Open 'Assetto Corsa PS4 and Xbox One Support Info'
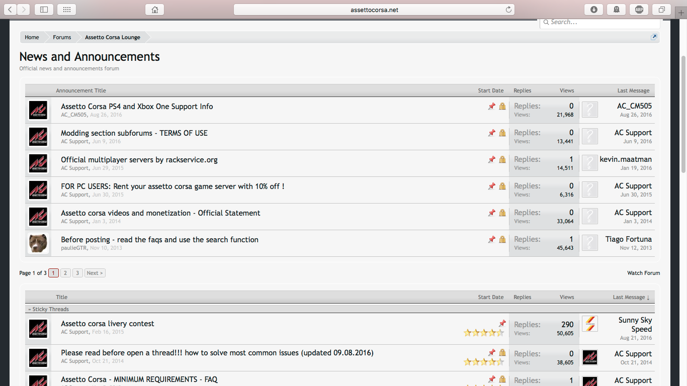This screenshot has height=386, width=687. click(137, 107)
